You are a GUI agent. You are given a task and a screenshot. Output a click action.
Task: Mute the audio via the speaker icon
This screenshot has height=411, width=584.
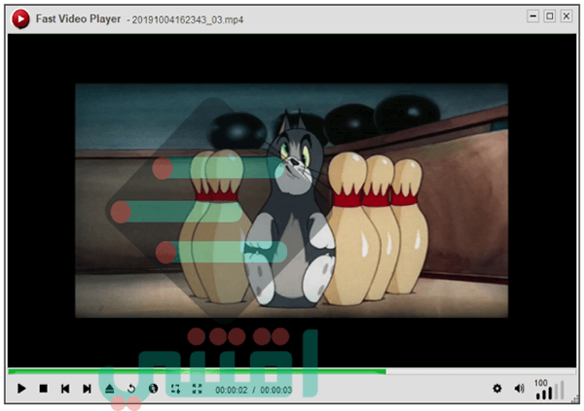tap(519, 389)
